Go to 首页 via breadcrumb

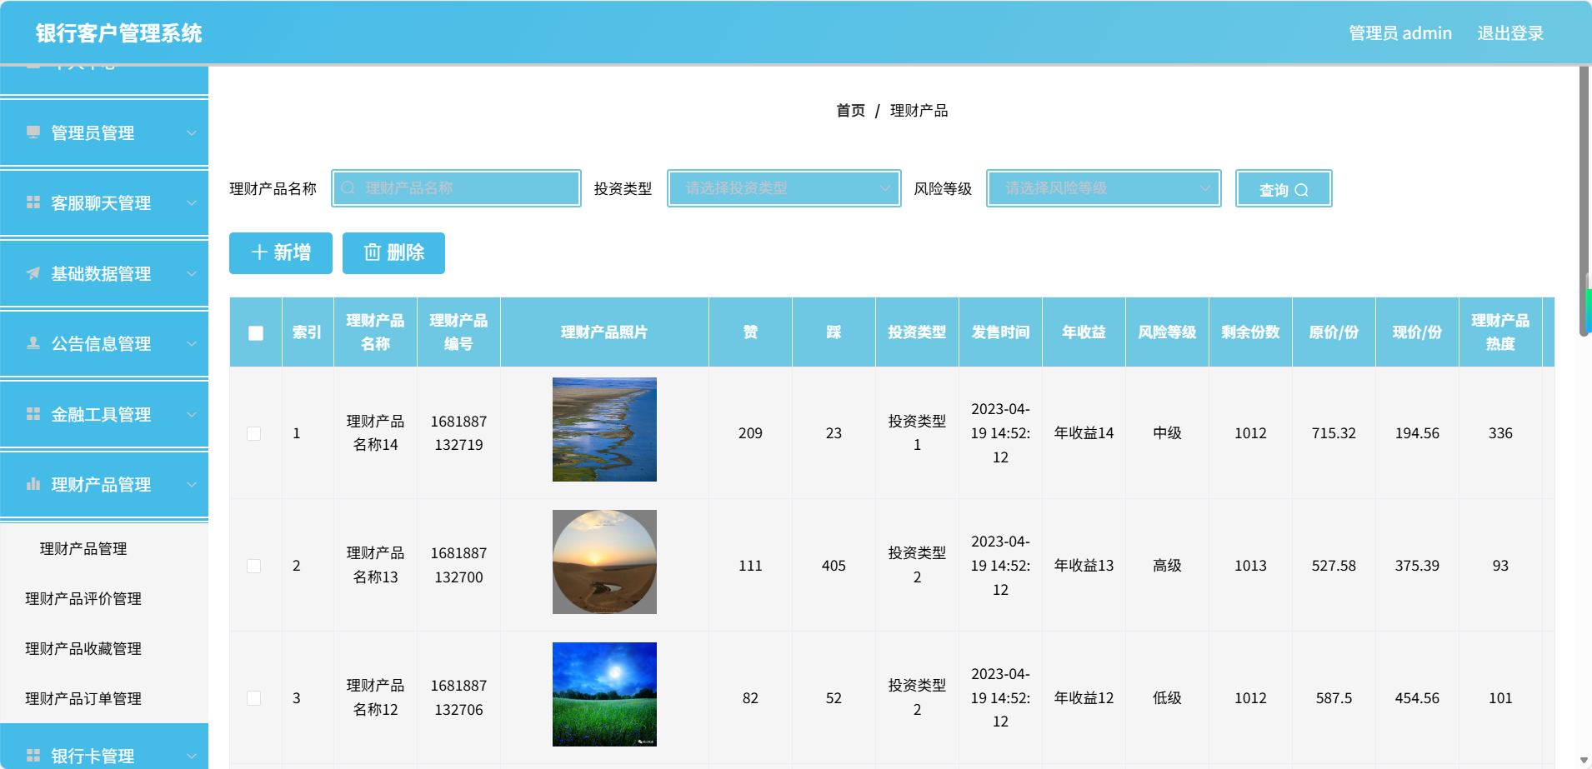pos(850,111)
